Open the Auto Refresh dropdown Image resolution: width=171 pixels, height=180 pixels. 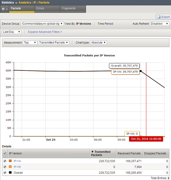coord(160,24)
